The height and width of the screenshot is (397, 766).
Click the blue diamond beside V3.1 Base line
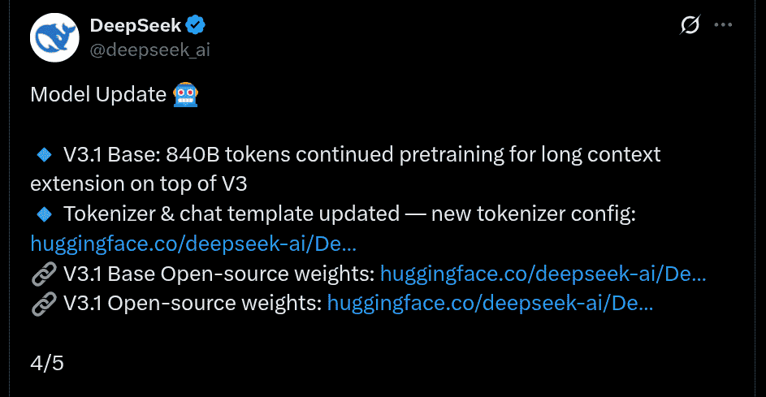[45, 154]
